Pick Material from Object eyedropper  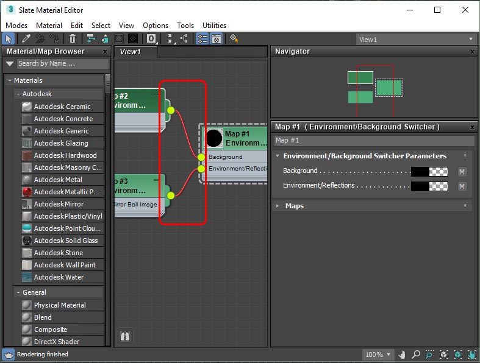coord(26,39)
